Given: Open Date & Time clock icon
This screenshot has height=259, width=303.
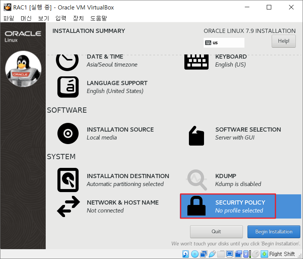Looking at the screenshot, I should pyautogui.click(x=67, y=62).
